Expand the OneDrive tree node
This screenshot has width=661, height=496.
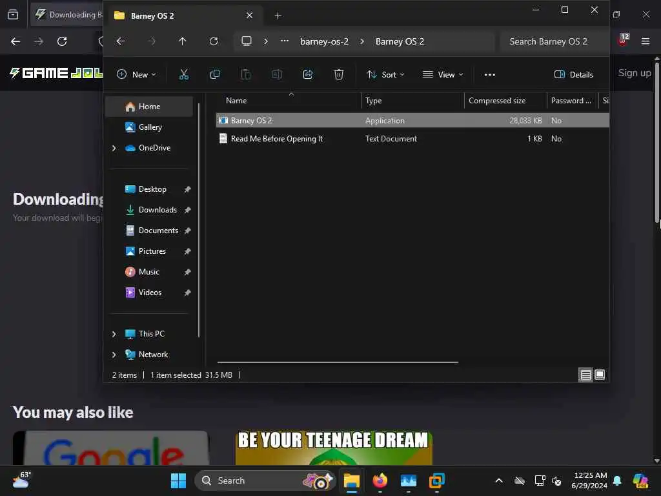coord(114,148)
